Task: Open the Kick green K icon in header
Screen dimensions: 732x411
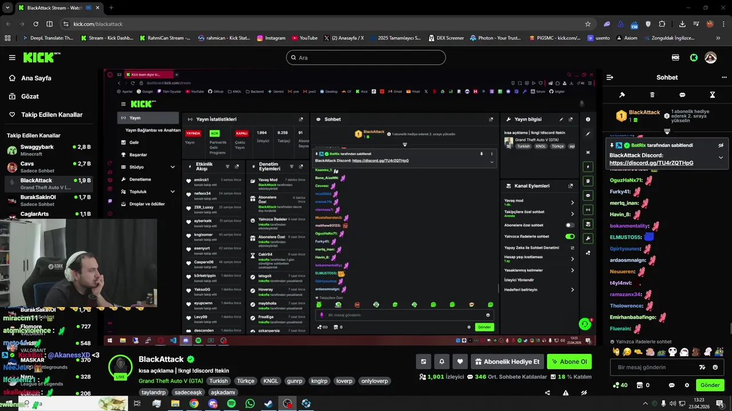Action: (694, 58)
